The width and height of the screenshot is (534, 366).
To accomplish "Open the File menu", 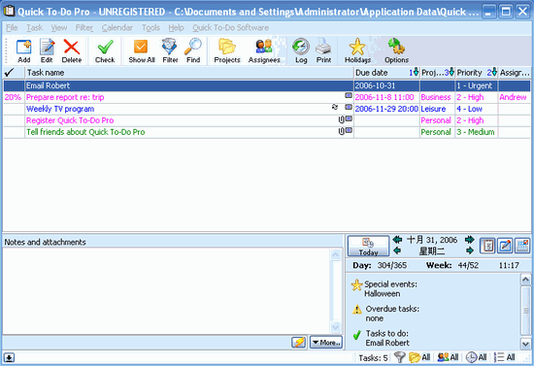I will point(12,27).
